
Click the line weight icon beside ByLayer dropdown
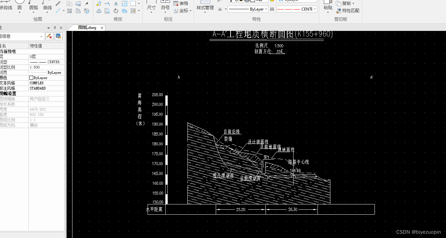[x=220, y=9]
